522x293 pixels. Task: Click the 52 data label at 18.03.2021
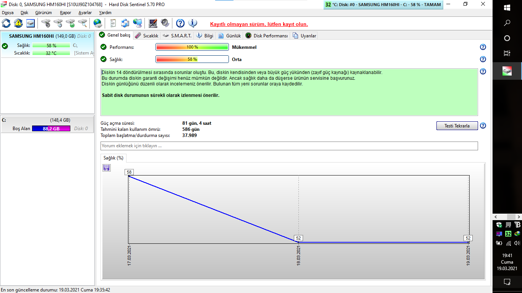[x=298, y=238]
